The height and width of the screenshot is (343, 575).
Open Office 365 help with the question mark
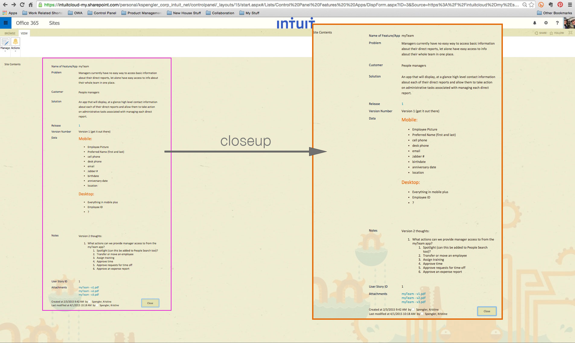pyautogui.click(x=557, y=23)
